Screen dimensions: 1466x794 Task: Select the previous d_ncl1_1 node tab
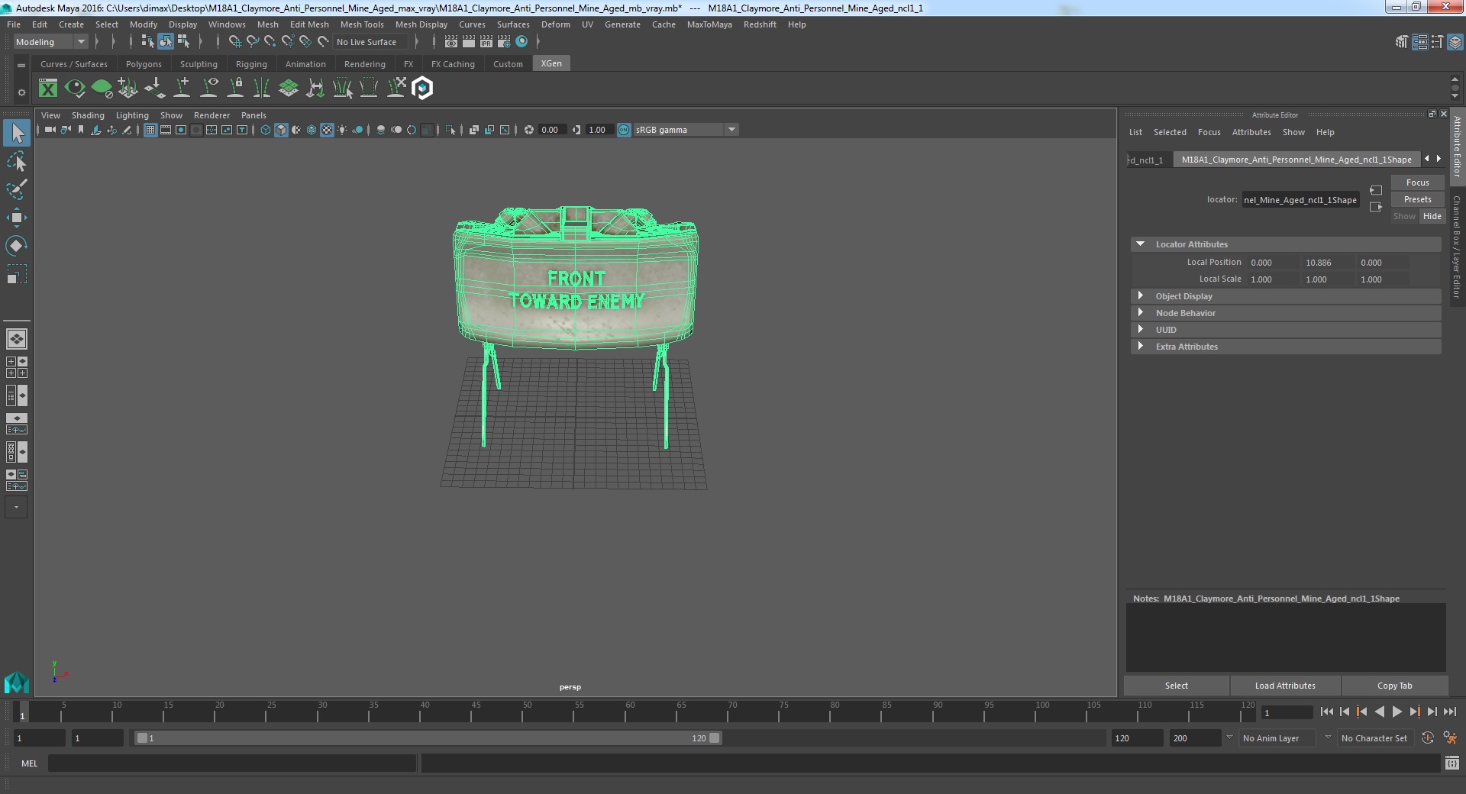tap(1148, 160)
